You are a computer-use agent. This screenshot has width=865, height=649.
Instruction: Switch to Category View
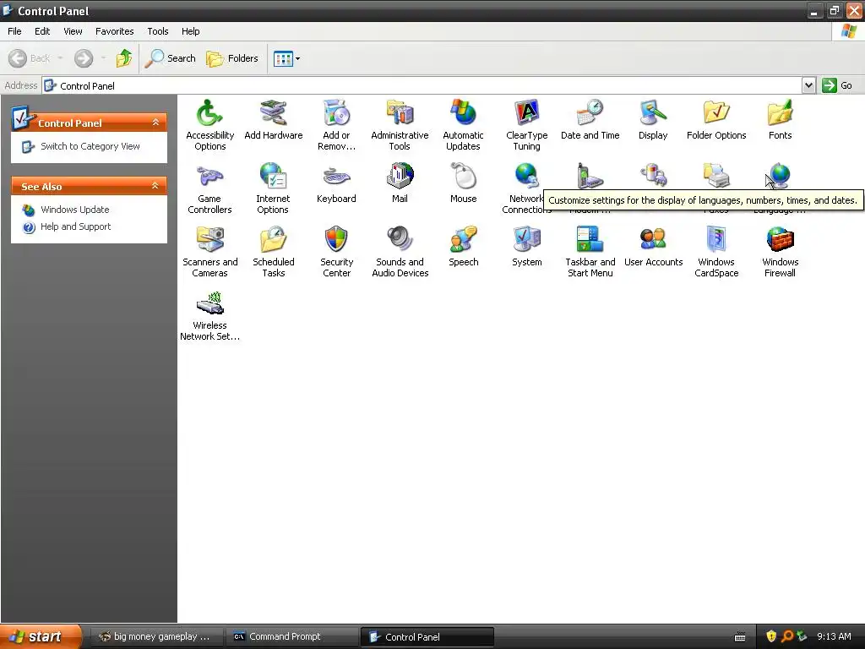pyautogui.click(x=90, y=146)
